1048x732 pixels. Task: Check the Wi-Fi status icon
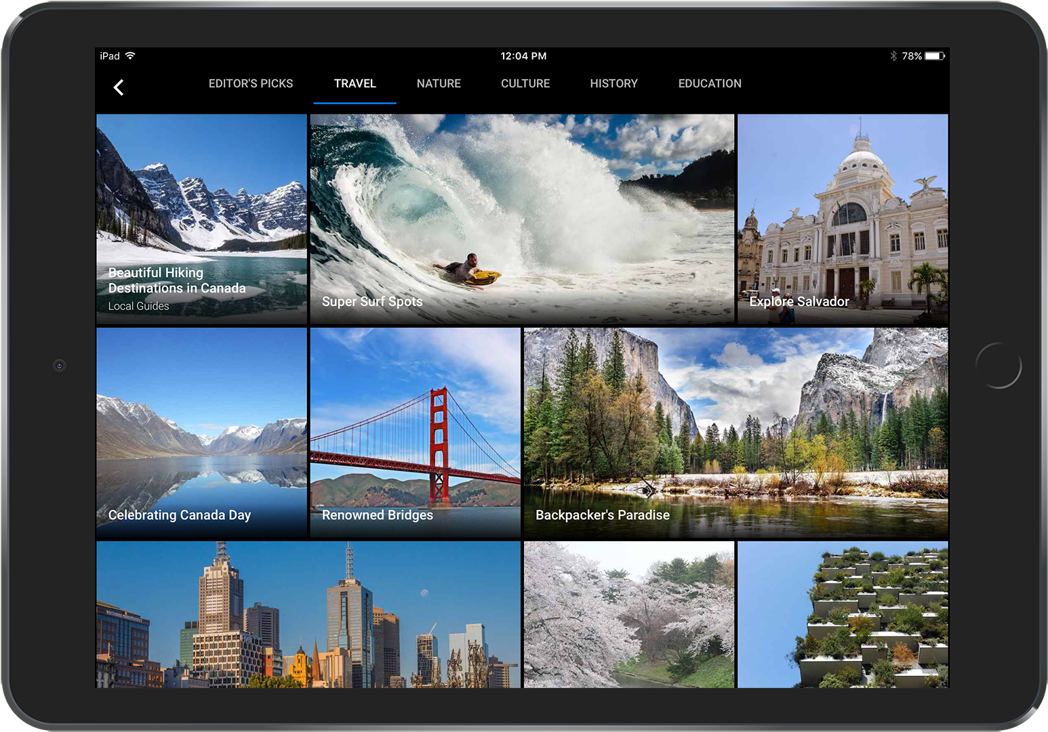tap(130, 56)
